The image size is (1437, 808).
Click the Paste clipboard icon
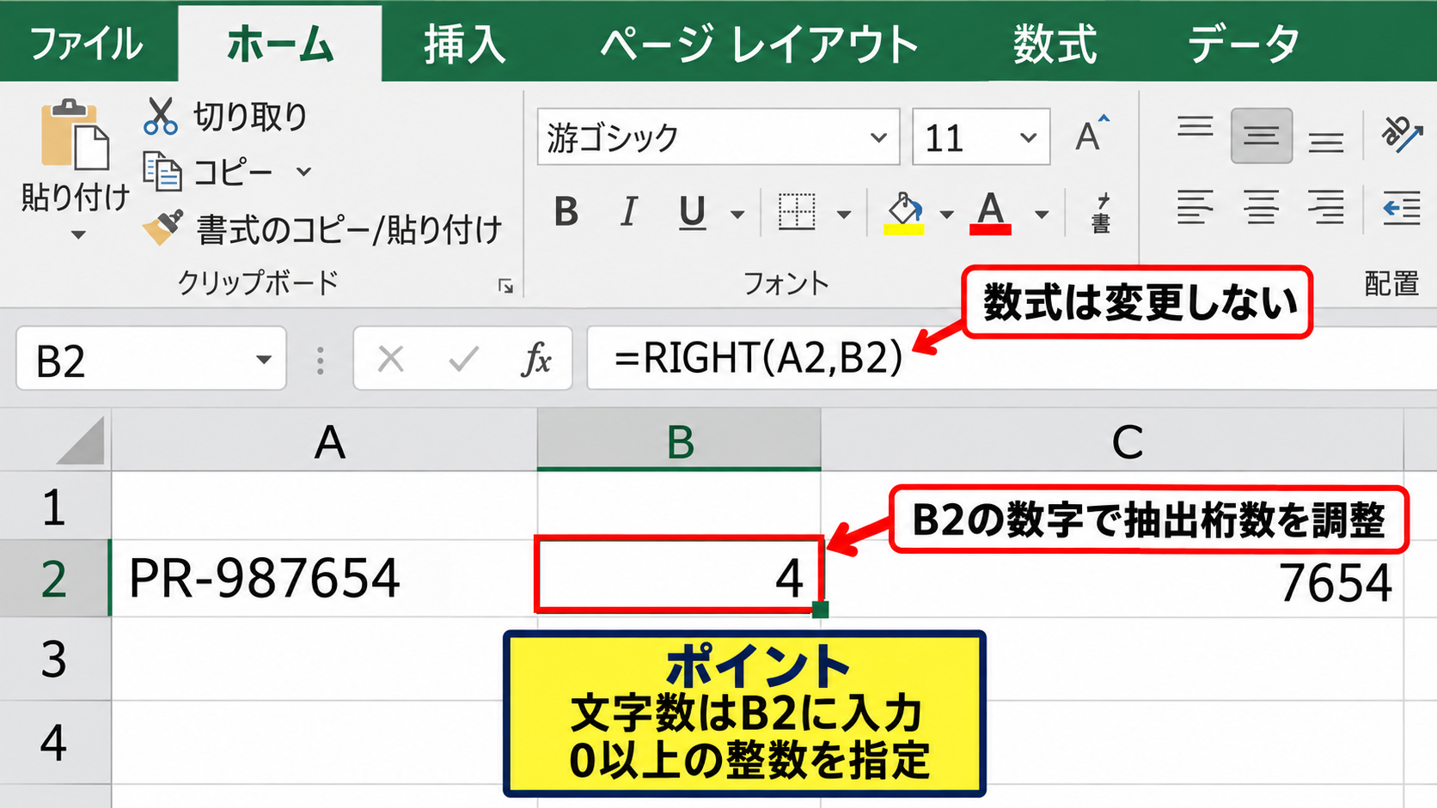point(75,134)
